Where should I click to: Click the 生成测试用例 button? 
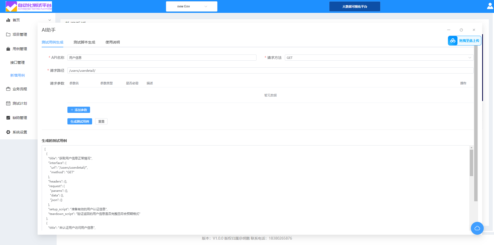80,121
